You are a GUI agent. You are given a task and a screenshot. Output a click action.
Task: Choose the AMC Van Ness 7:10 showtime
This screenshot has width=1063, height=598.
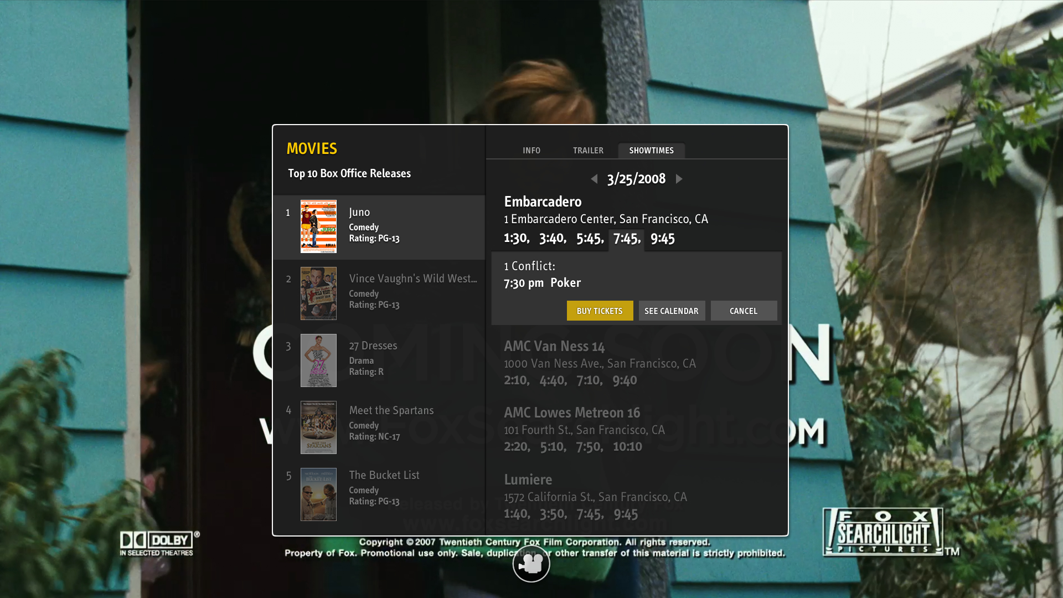590,380
